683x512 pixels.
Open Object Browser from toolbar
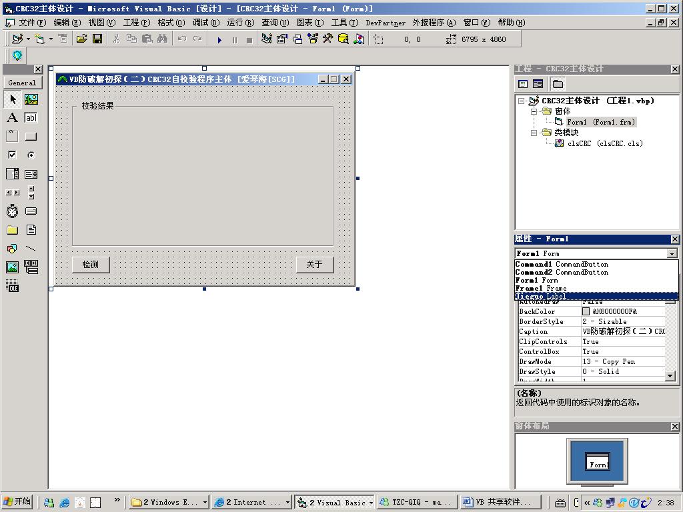click(x=313, y=39)
